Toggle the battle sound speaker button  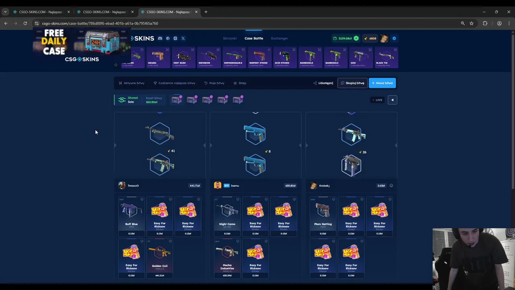[392, 100]
